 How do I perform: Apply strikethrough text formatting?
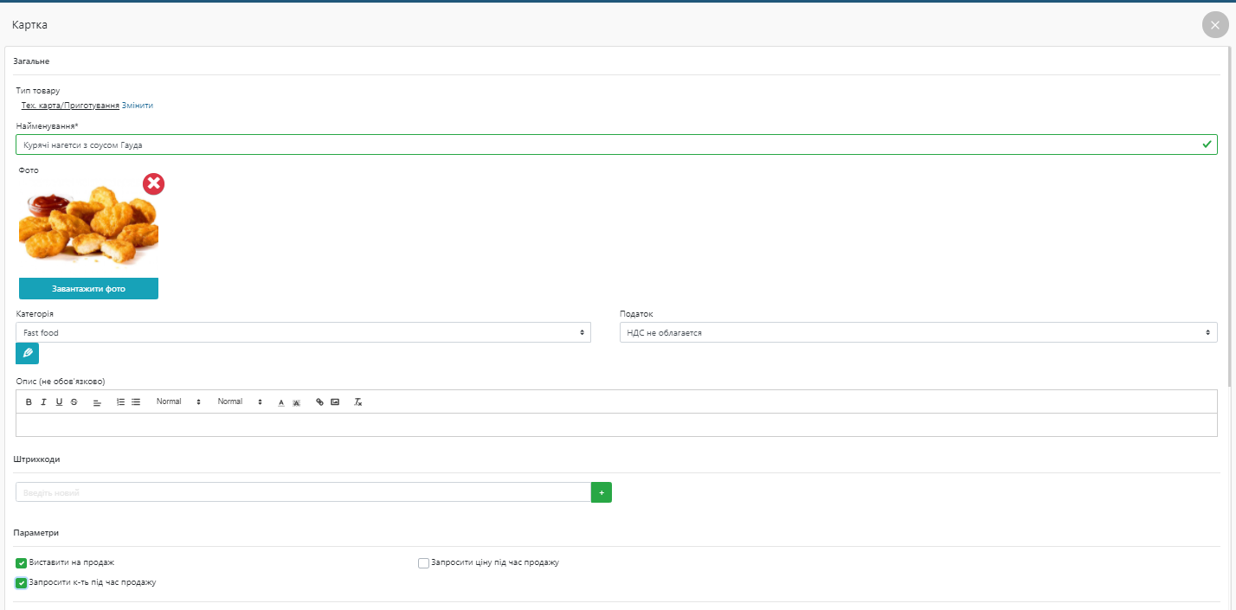tap(74, 402)
